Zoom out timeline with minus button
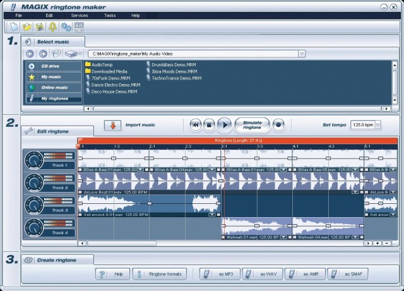 (387, 243)
